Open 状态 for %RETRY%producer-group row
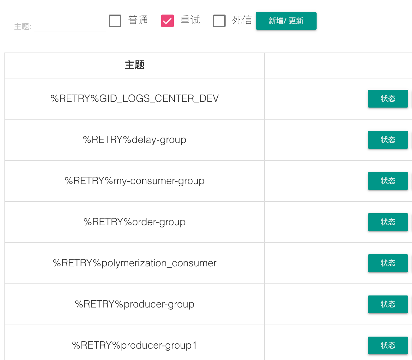 click(x=388, y=304)
